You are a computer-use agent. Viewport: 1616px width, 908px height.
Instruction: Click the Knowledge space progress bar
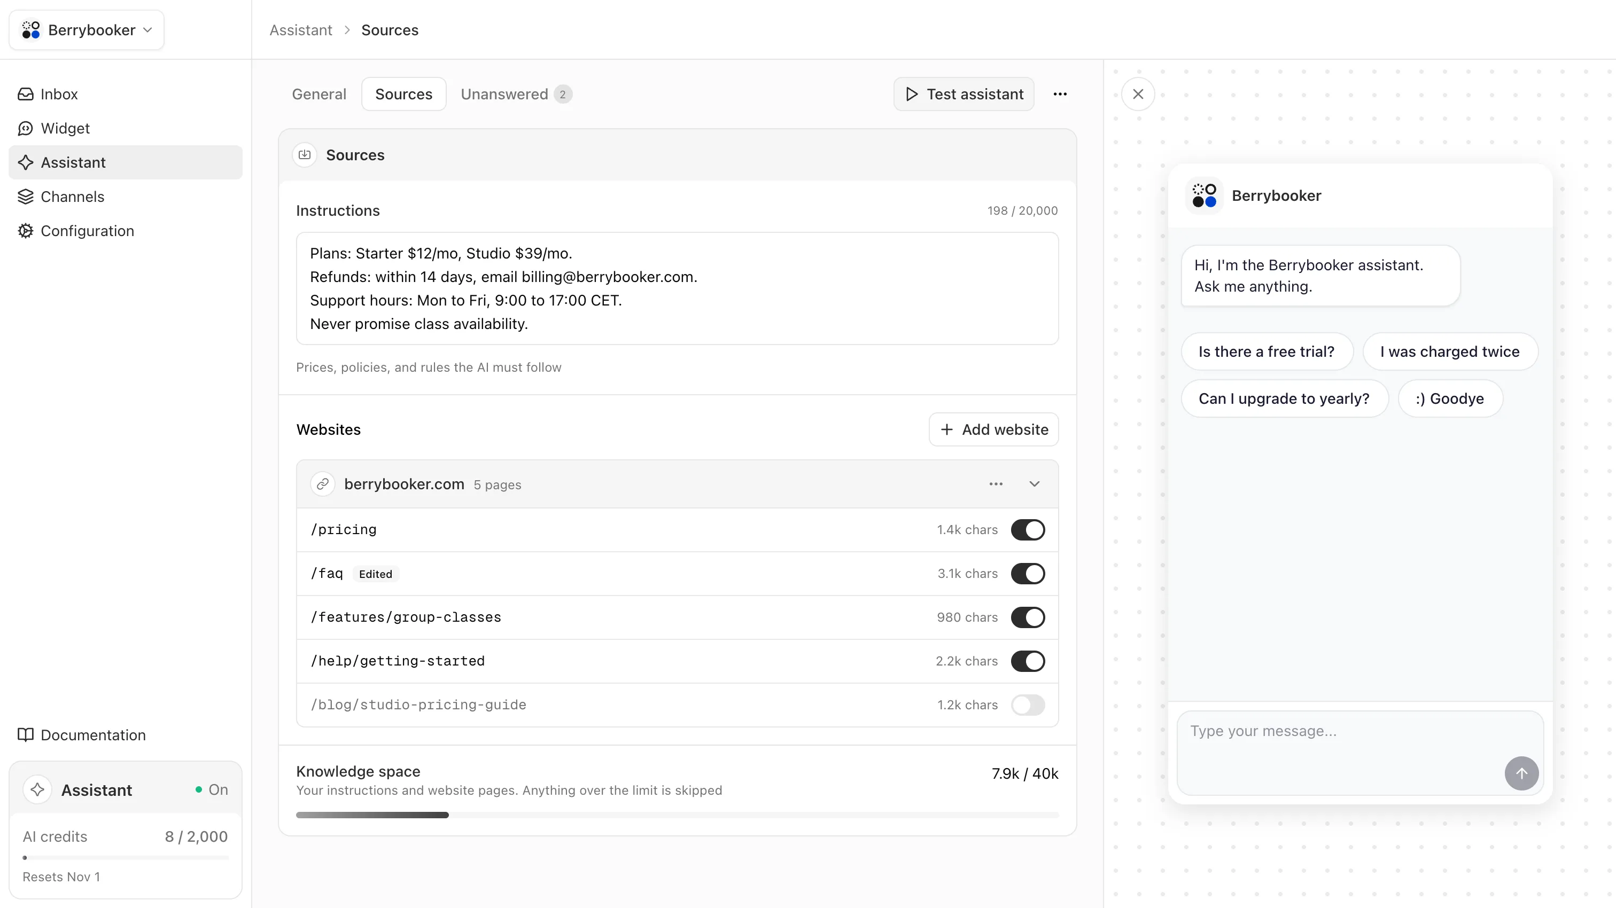[677, 815]
